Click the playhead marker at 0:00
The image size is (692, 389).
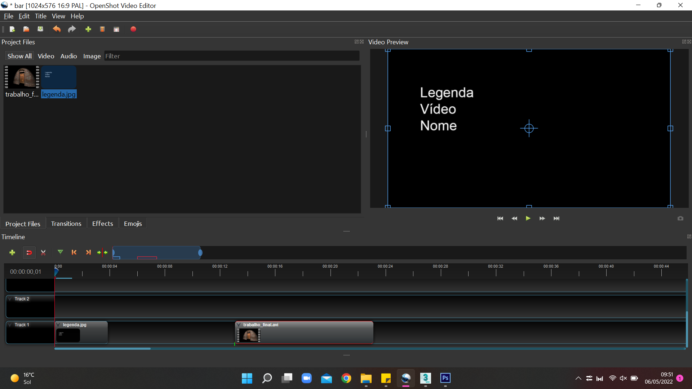56,272
